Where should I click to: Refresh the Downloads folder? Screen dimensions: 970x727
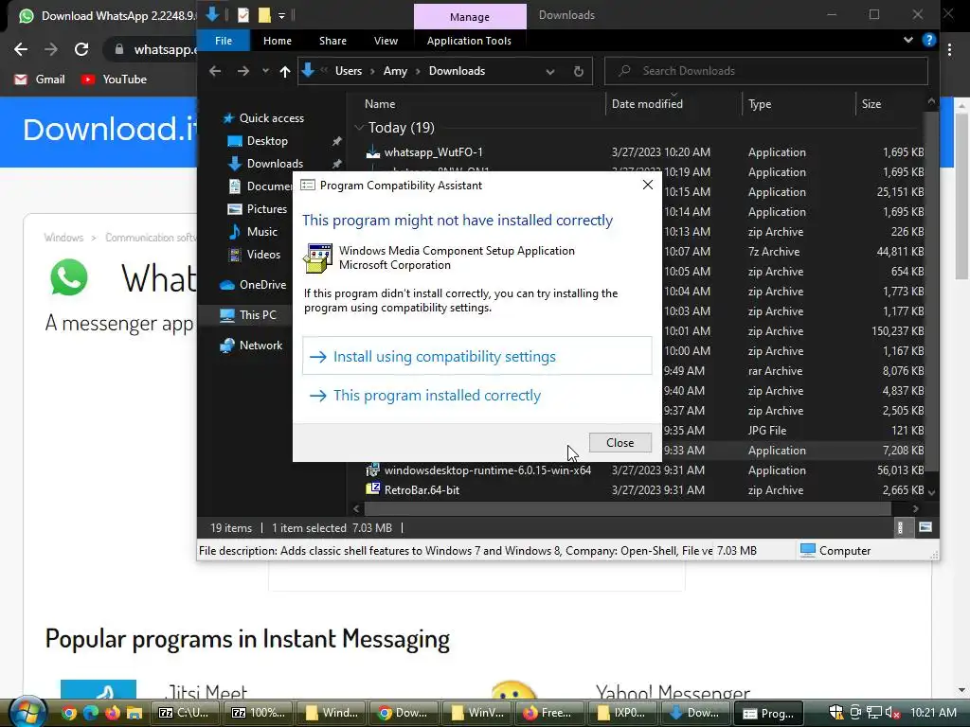(x=579, y=71)
